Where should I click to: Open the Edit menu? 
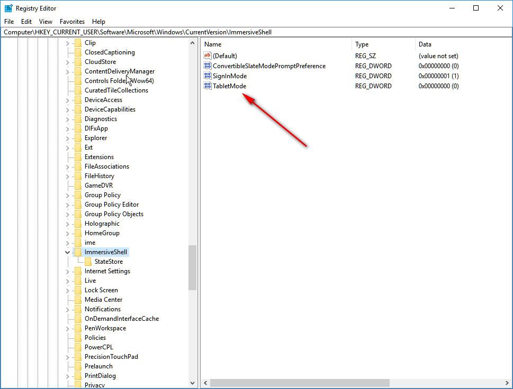[x=26, y=22]
